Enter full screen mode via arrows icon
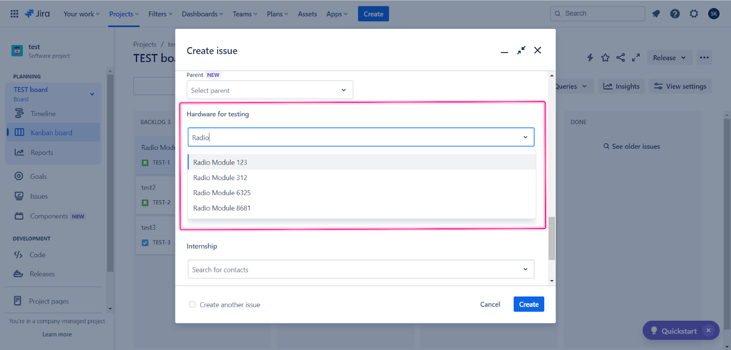Viewport: 731px width, 350px height. click(636, 58)
